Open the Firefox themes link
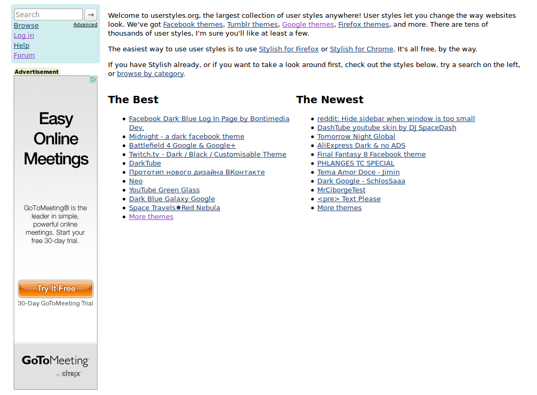 (x=364, y=24)
